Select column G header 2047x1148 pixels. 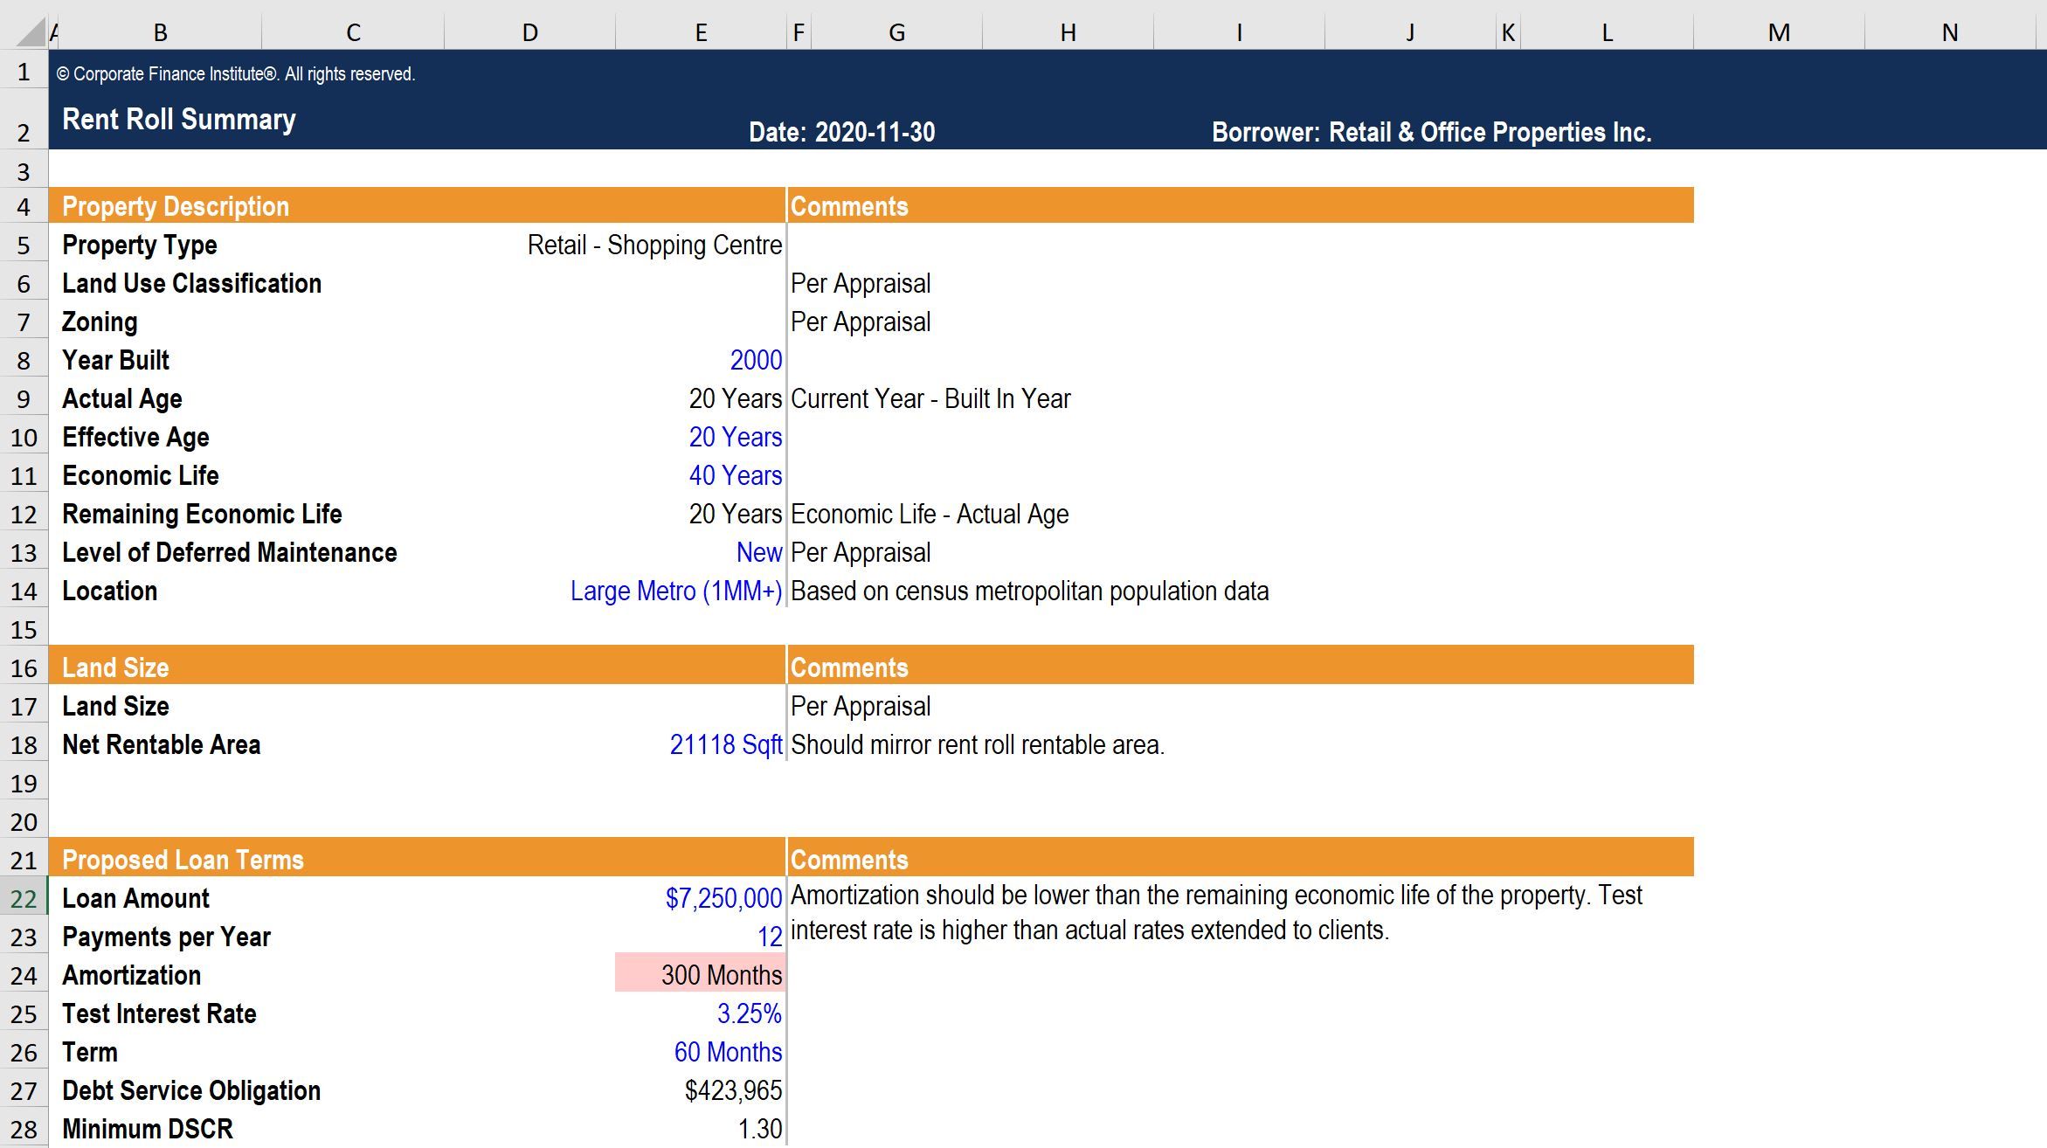click(896, 33)
